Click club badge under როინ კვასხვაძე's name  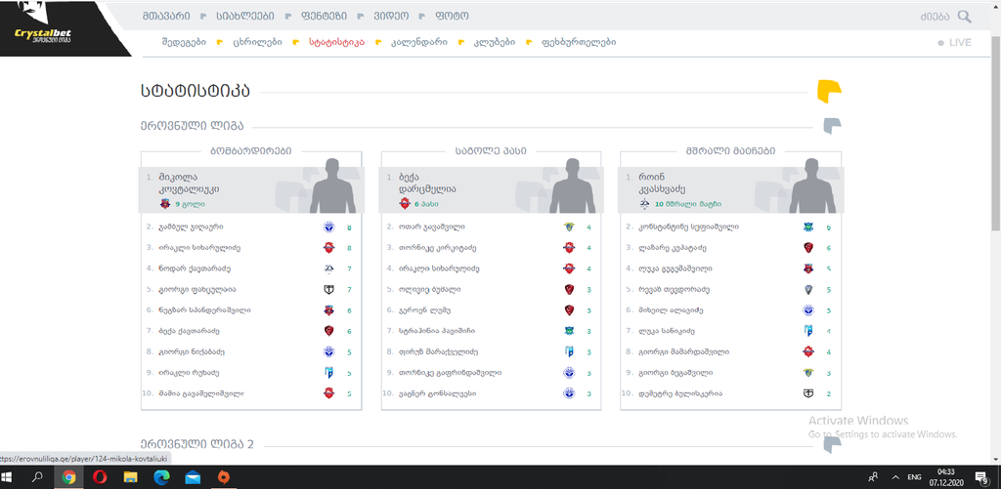pyautogui.click(x=644, y=204)
